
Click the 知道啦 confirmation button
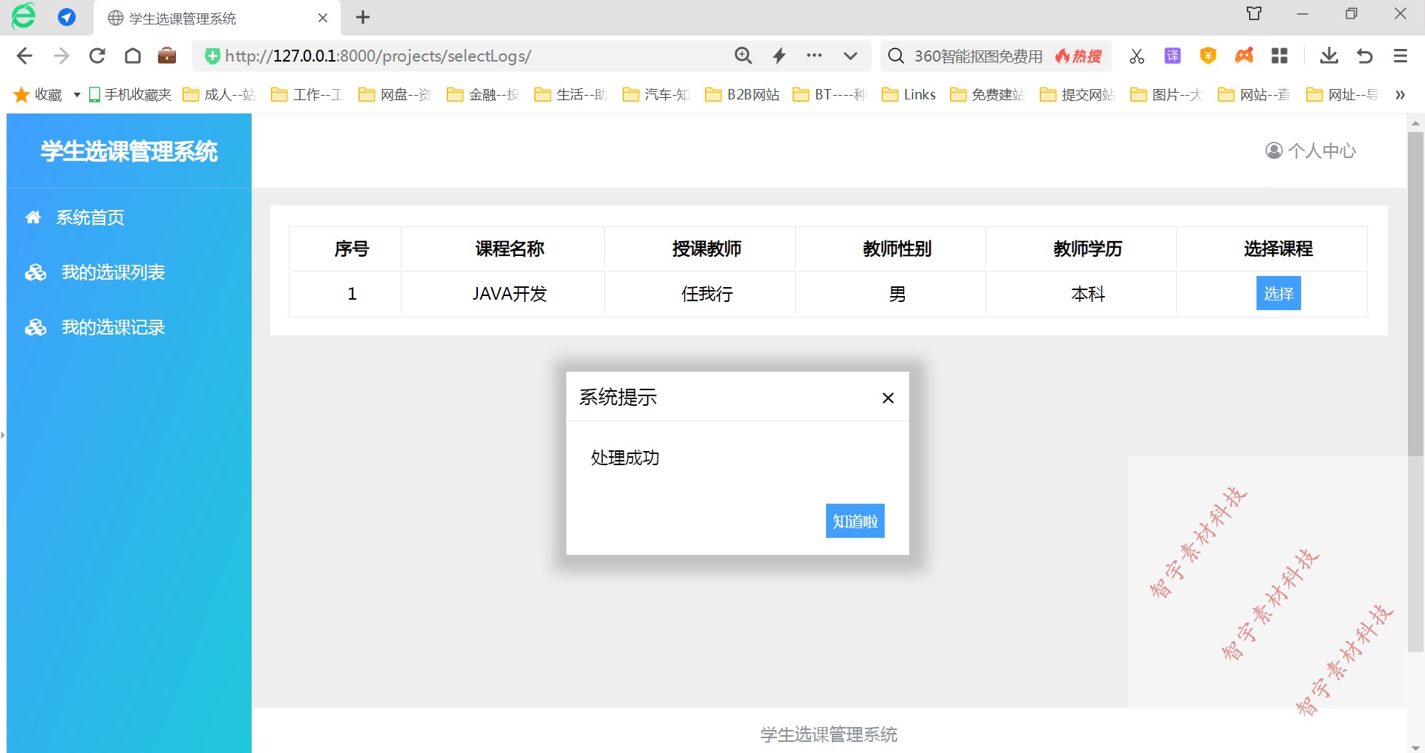point(854,521)
